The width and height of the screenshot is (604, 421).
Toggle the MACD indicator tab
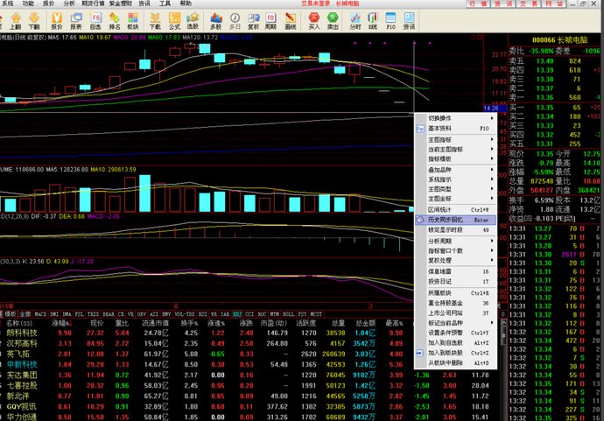pyautogui.click(x=40, y=312)
